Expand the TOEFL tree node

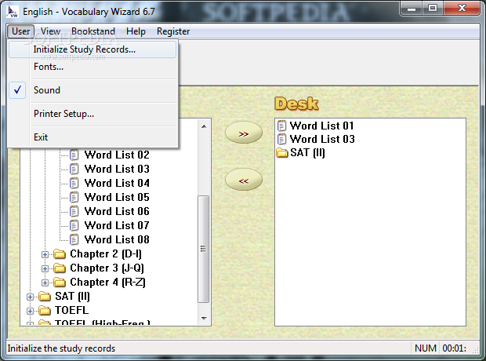(x=30, y=311)
